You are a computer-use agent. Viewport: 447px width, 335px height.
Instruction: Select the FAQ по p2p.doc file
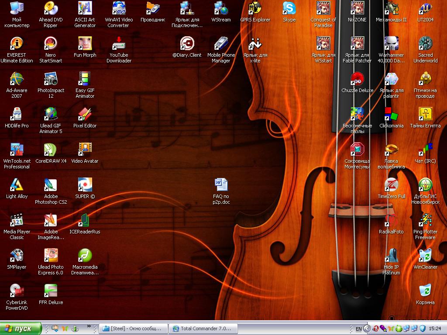[x=221, y=185]
